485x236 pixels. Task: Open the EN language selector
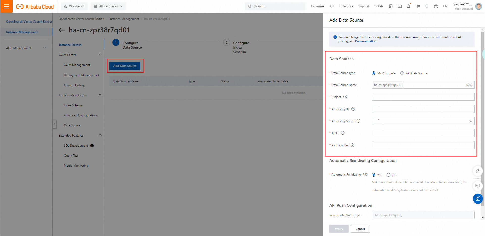445,6
